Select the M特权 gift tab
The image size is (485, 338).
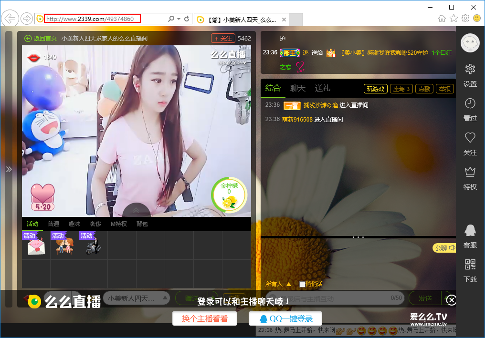(x=119, y=224)
